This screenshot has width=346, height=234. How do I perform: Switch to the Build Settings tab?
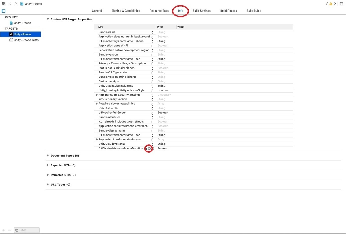(x=202, y=11)
